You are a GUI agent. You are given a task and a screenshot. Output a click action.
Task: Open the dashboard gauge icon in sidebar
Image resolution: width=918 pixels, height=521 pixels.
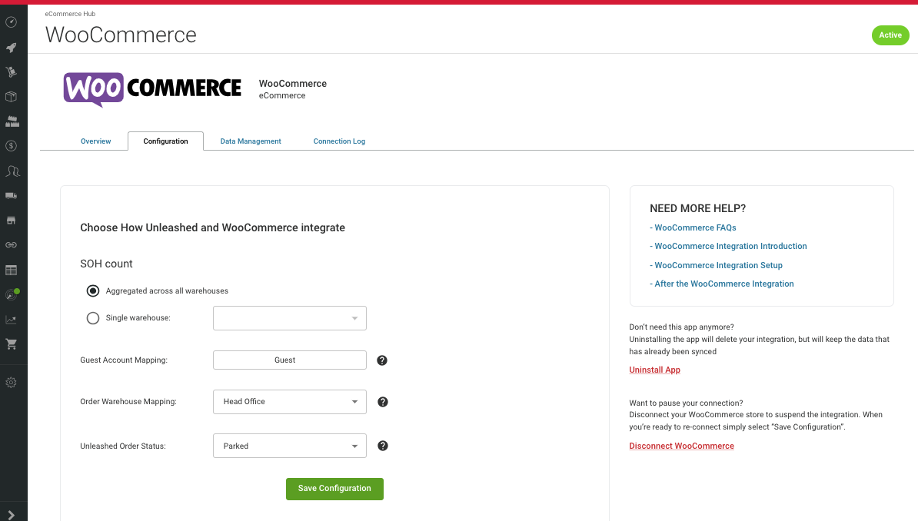(x=11, y=22)
